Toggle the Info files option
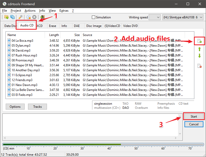Screen dimensions: 206x157 [x=163, y=108]
